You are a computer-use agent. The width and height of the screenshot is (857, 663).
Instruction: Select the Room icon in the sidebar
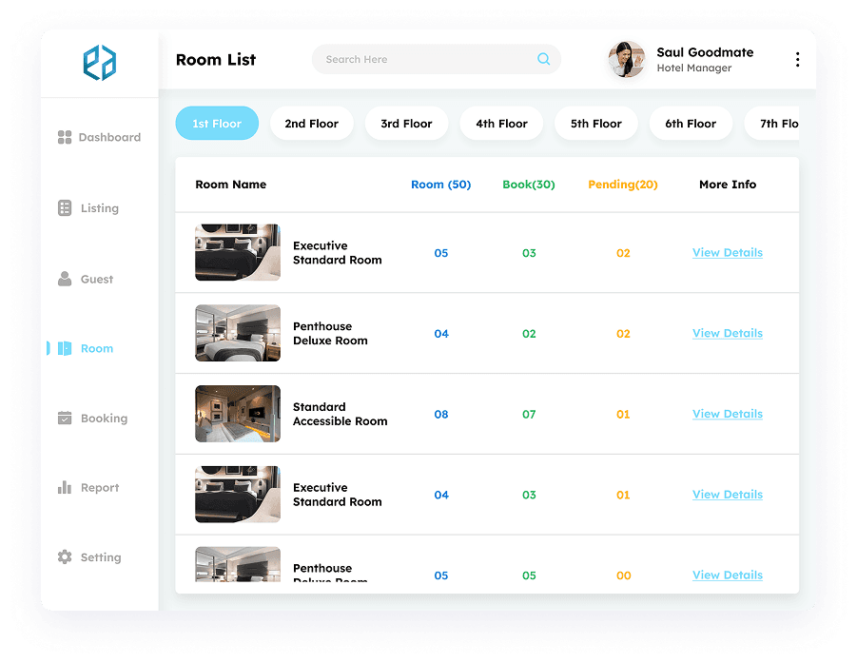64,348
